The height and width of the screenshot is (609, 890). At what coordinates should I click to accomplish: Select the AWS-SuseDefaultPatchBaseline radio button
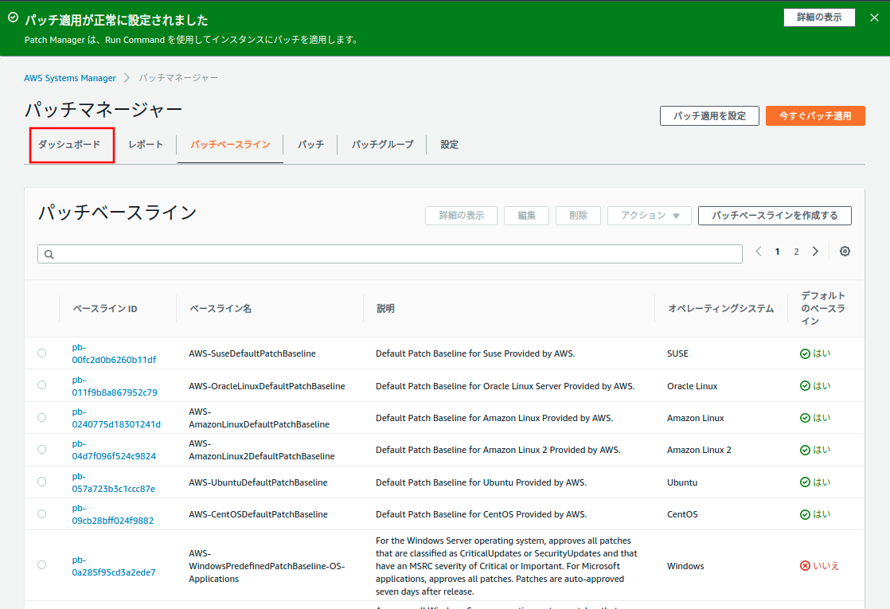[x=41, y=353]
